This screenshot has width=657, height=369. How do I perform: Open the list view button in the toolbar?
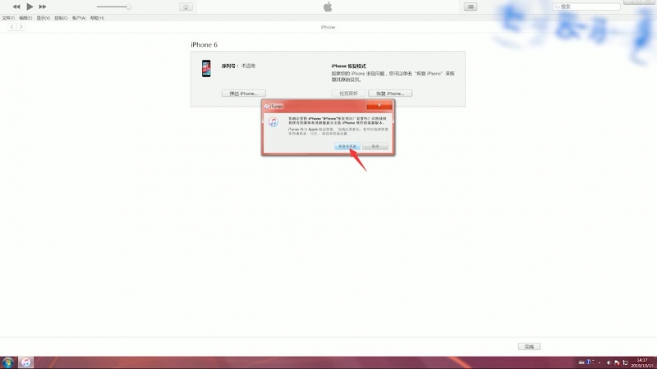pyautogui.click(x=470, y=7)
